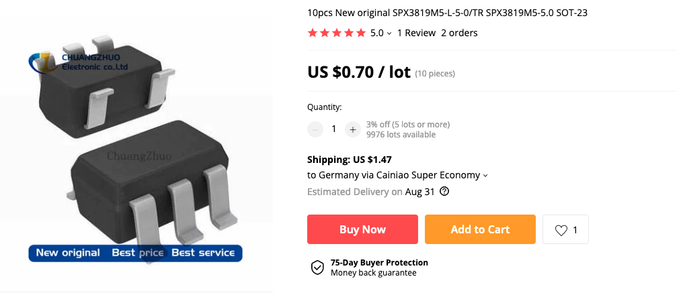Click the estimated delivery help question icon
Image resolution: width=683 pixels, height=293 pixels.
pyautogui.click(x=444, y=191)
